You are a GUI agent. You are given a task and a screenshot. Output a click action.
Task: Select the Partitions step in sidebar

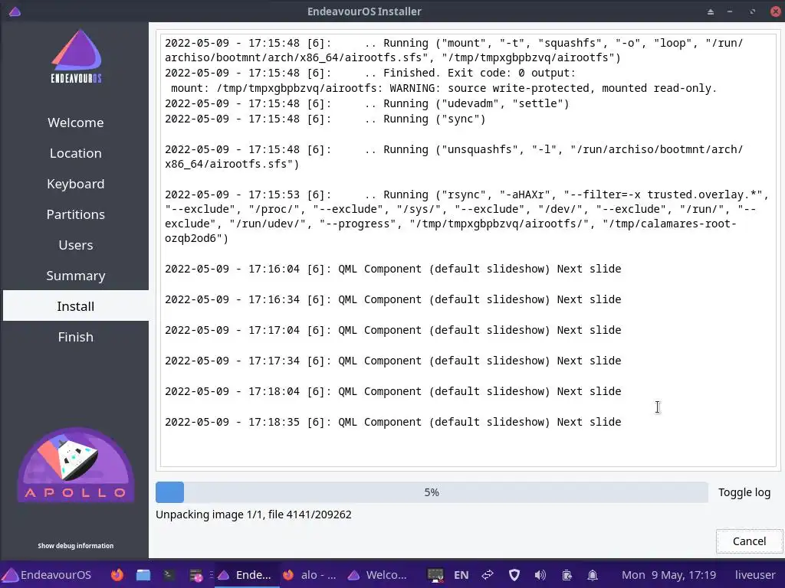pos(76,214)
